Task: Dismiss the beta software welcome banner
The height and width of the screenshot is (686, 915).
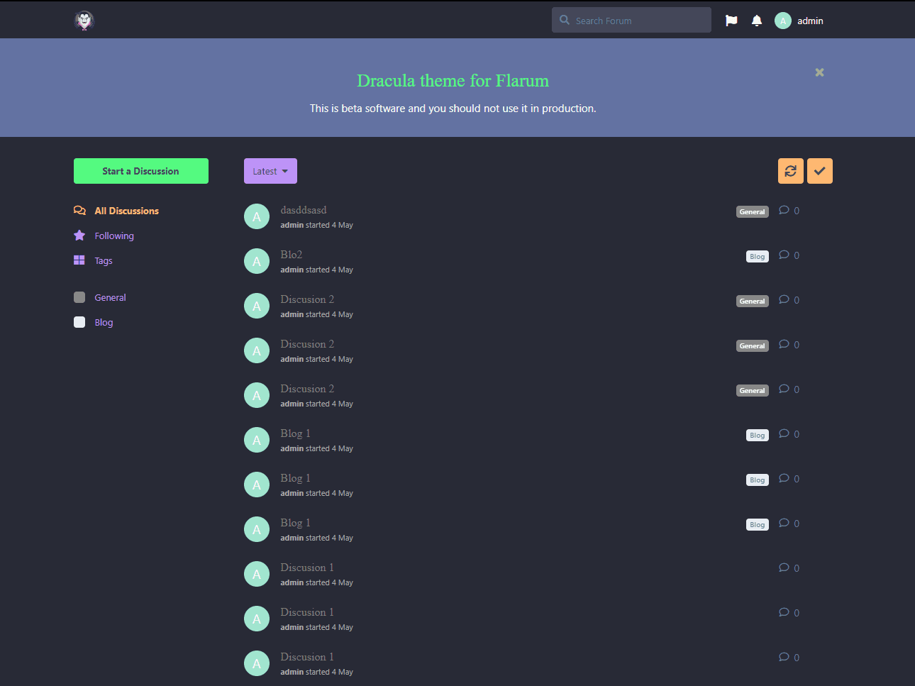Action: click(x=819, y=72)
